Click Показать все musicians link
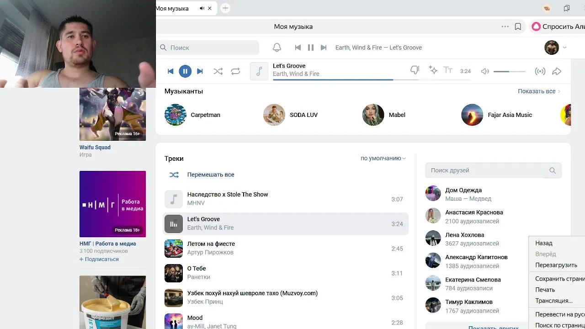The image size is (585, 329). tap(539, 91)
